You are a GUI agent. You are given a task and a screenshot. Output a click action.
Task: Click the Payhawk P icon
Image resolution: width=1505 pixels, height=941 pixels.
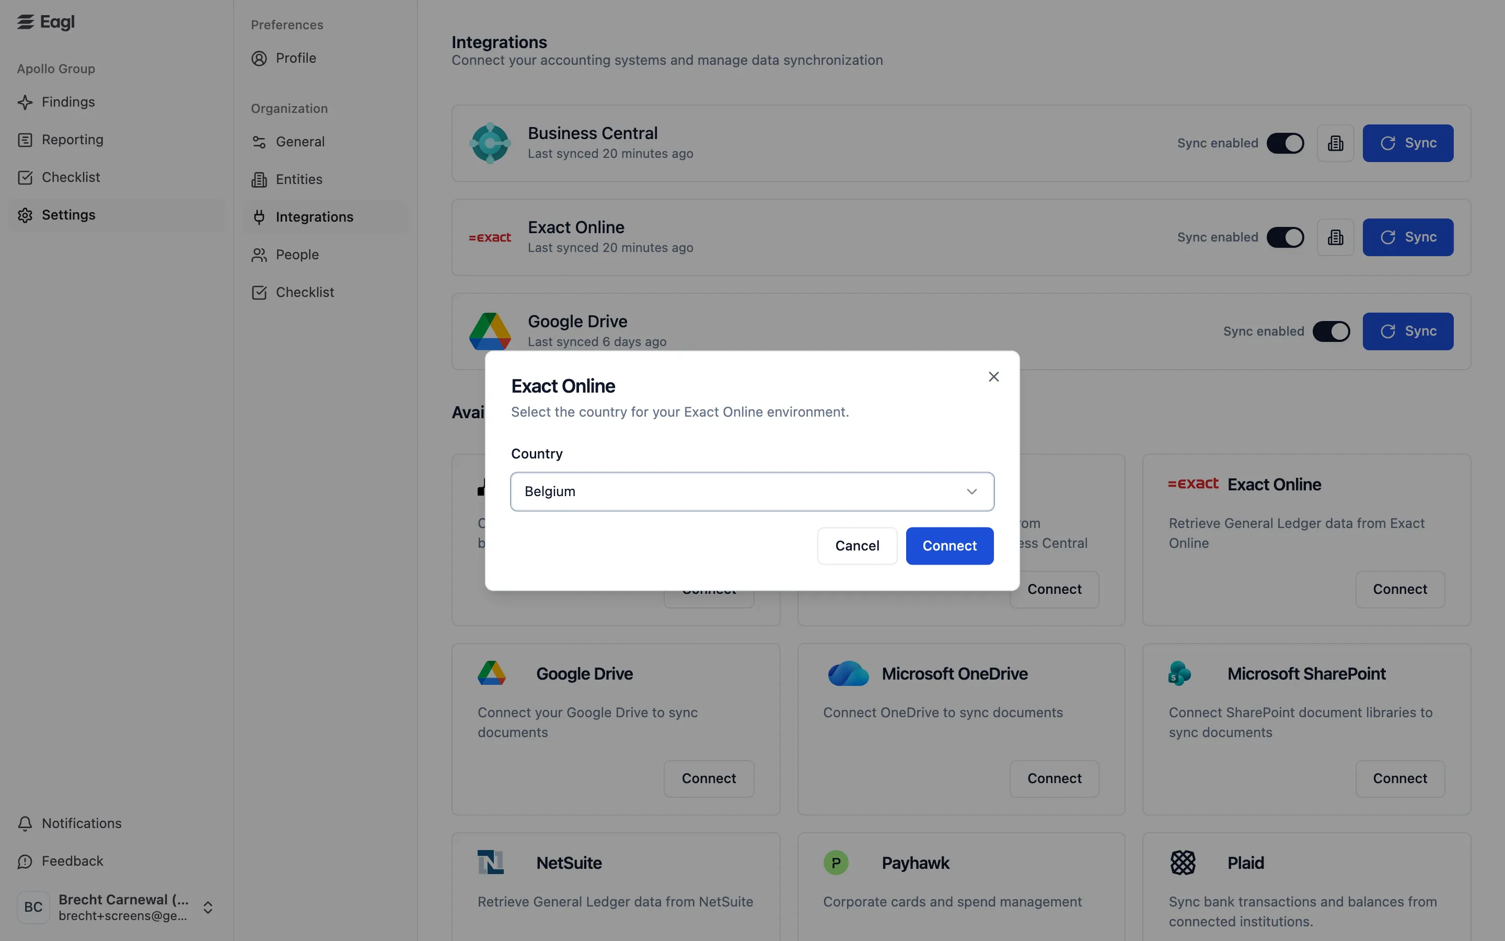(836, 863)
